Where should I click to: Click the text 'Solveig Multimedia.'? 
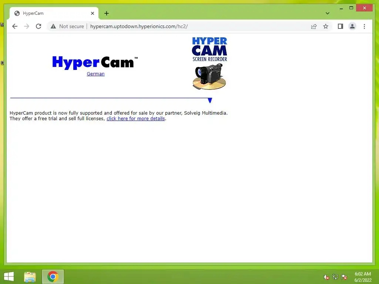click(x=206, y=113)
